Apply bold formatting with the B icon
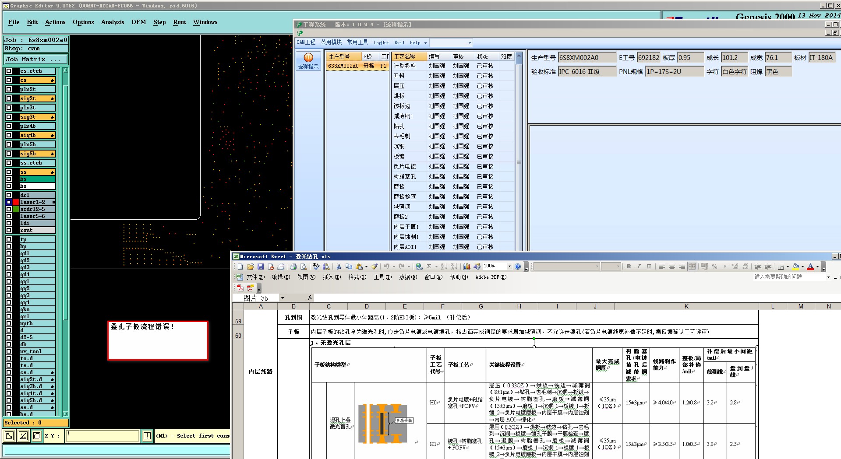This screenshot has height=459, width=841. [x=629, y=266]
